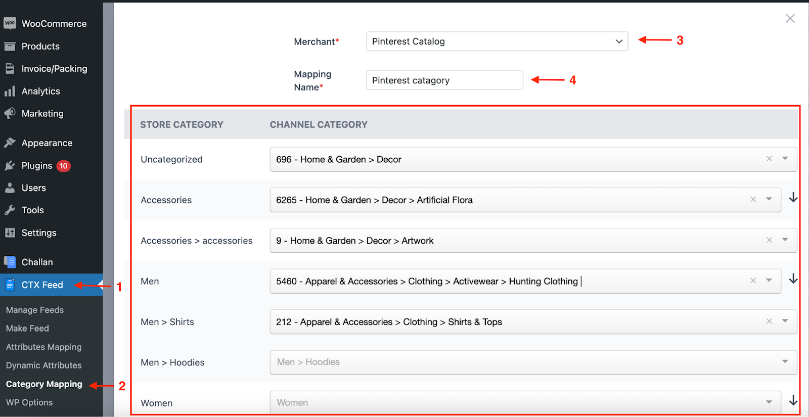Click the Tools wrench icon
This screenshot has width=809, height=417.
coord(10,210)
